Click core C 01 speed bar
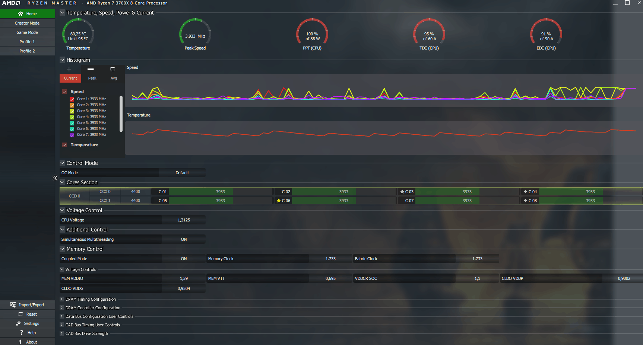 pos(221,192)
